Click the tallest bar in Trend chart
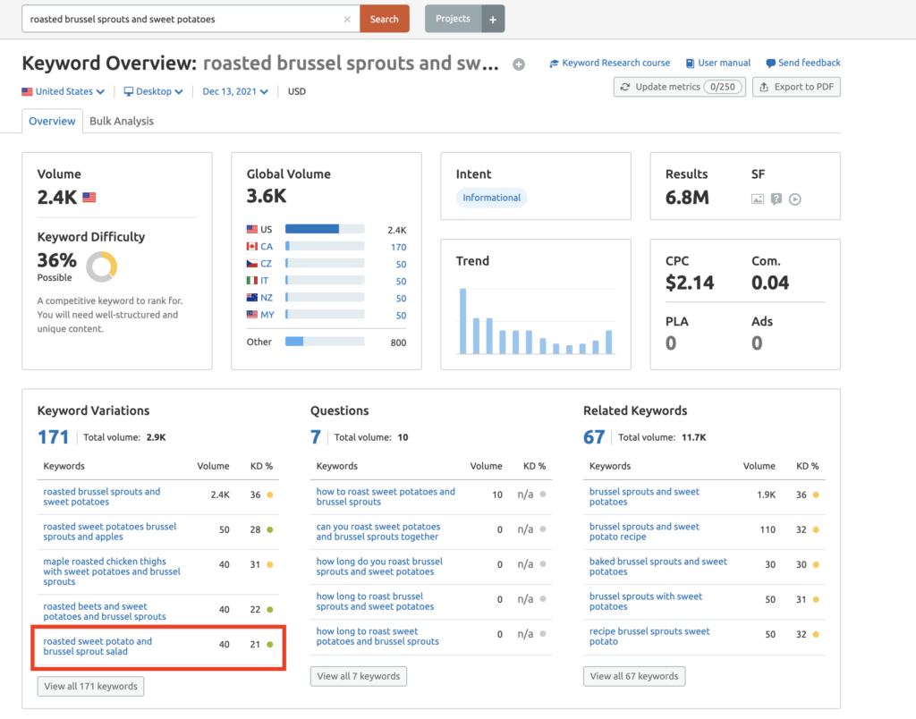Image resolution: width=916 pixels, height=719 pixels. pos(462,321)
